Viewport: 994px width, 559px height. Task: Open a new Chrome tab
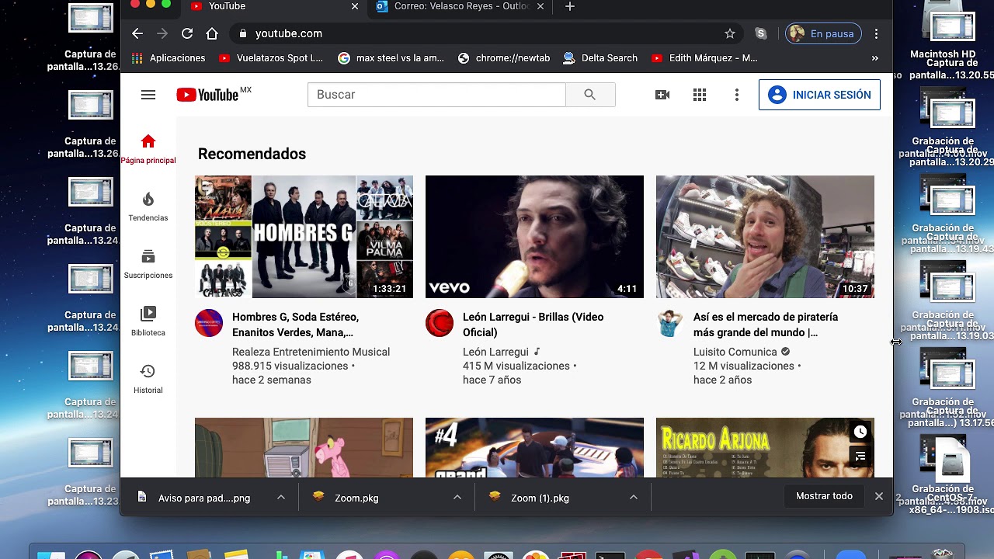[570, 6]
